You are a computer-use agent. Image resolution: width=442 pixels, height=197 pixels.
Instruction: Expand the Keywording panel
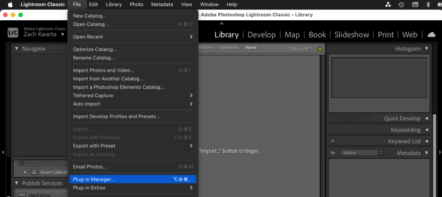[426, 130]
